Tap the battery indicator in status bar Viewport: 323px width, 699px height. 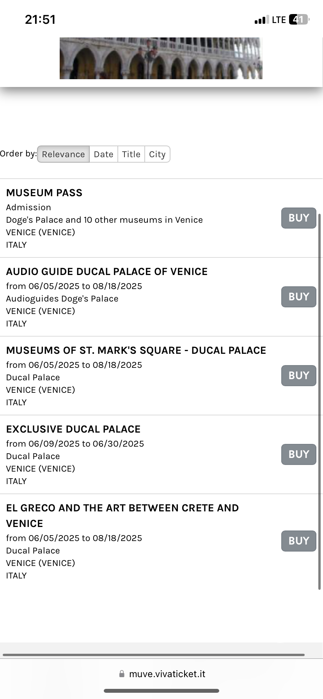(x=298, y=20)
